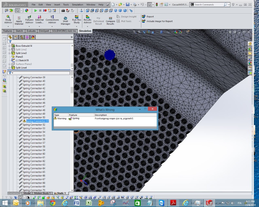Open the PropertyManager panel tab
The width and height of the screenshot is (259, 207).
[16, 37]
